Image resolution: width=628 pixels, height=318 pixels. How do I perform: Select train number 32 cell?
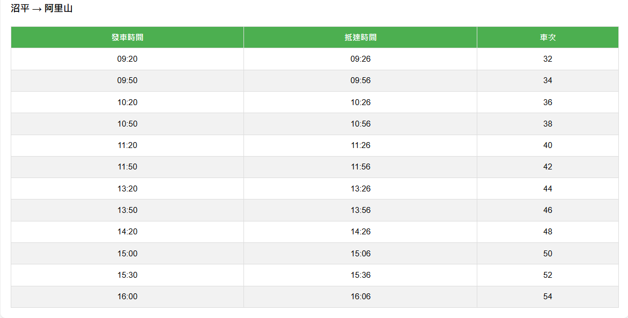pos(547,59)
